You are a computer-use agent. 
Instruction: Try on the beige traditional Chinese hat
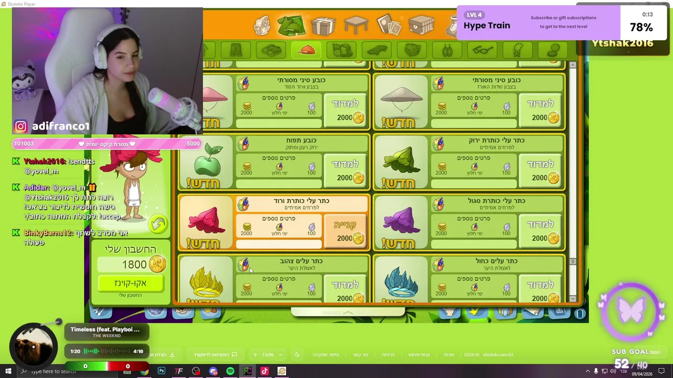tap(540, 110)
